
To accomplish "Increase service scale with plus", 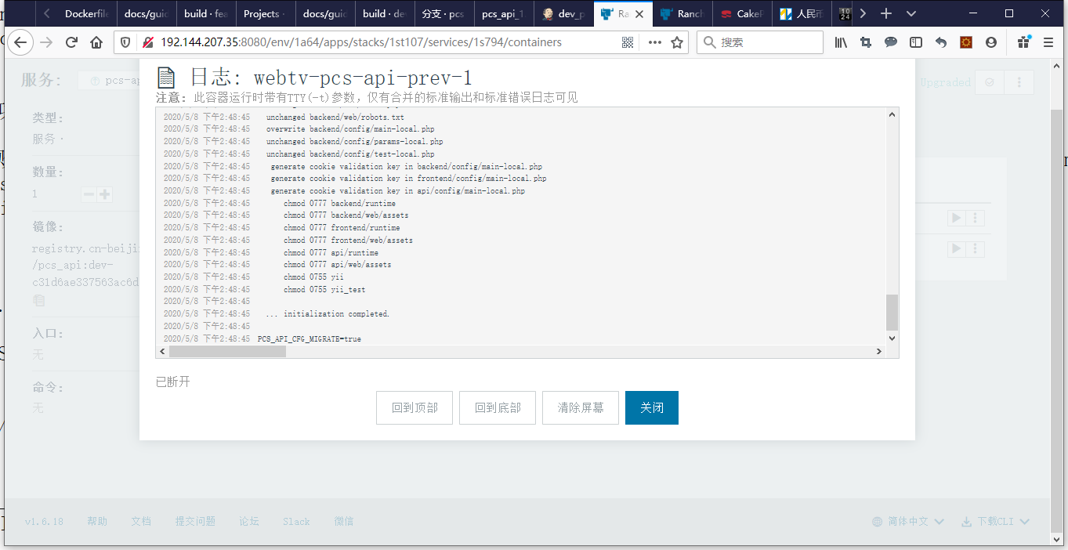I will pos(104,194).
